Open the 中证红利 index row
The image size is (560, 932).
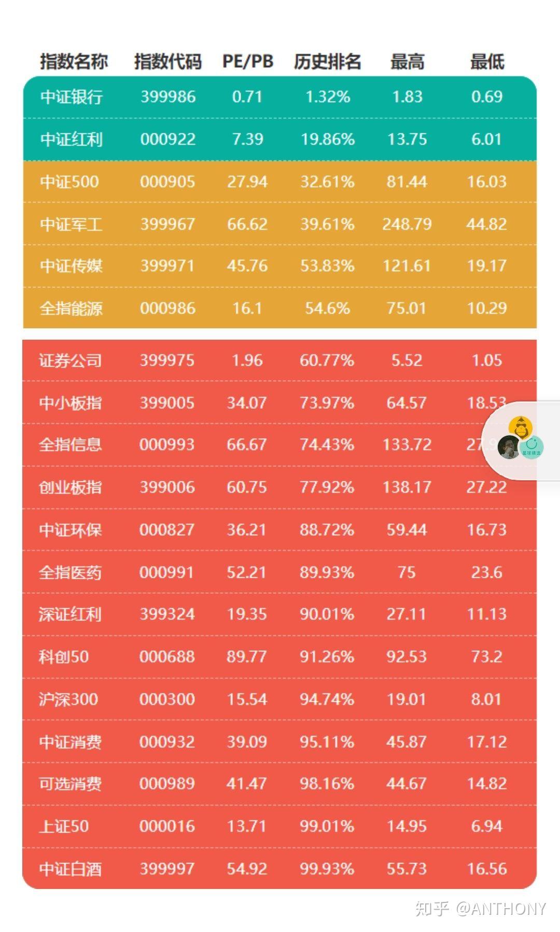[x=280, y=140]
